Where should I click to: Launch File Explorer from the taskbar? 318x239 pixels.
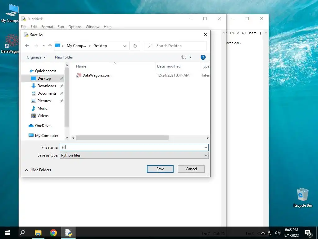coord(38,233)
